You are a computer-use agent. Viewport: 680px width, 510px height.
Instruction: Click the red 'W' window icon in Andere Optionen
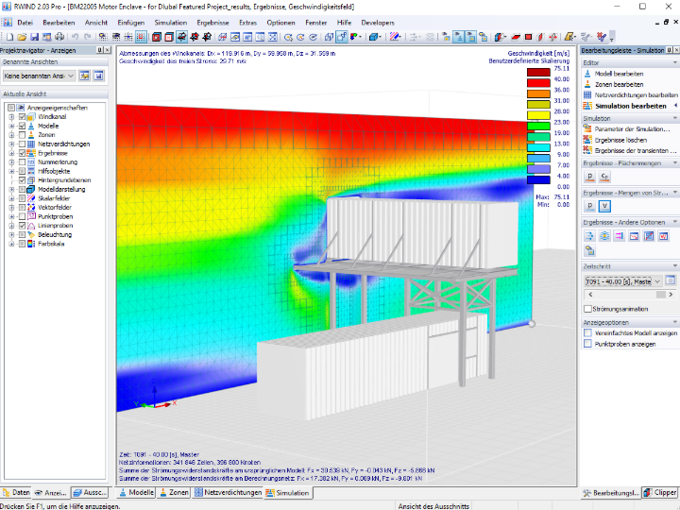pyautogui.click(x=664, y=236)
